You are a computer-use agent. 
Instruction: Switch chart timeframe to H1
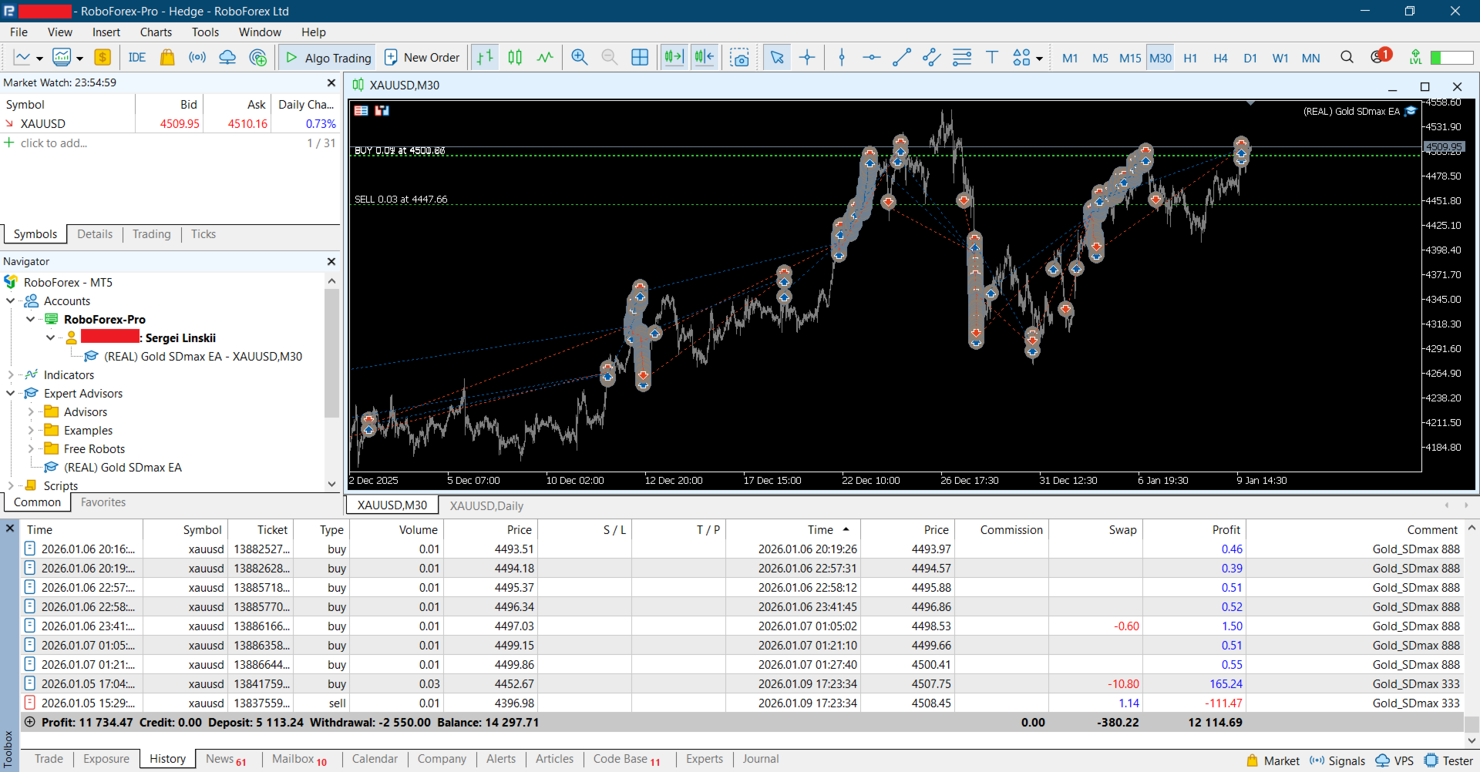pos(1190,58)
